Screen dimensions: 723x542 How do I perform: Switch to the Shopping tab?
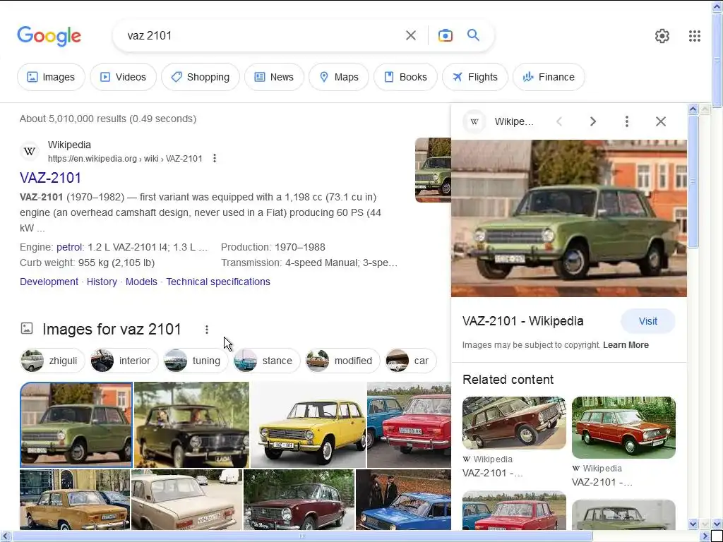click(x=200, y=77)
